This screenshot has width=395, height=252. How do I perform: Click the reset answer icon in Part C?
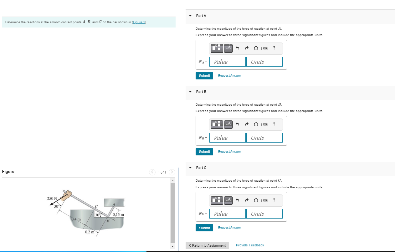click(256, 200)
